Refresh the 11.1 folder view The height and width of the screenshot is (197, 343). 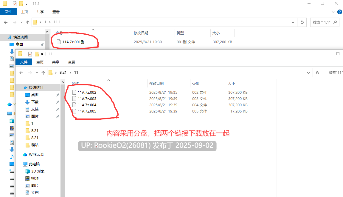pyautogui.click(x=302, y=22)
